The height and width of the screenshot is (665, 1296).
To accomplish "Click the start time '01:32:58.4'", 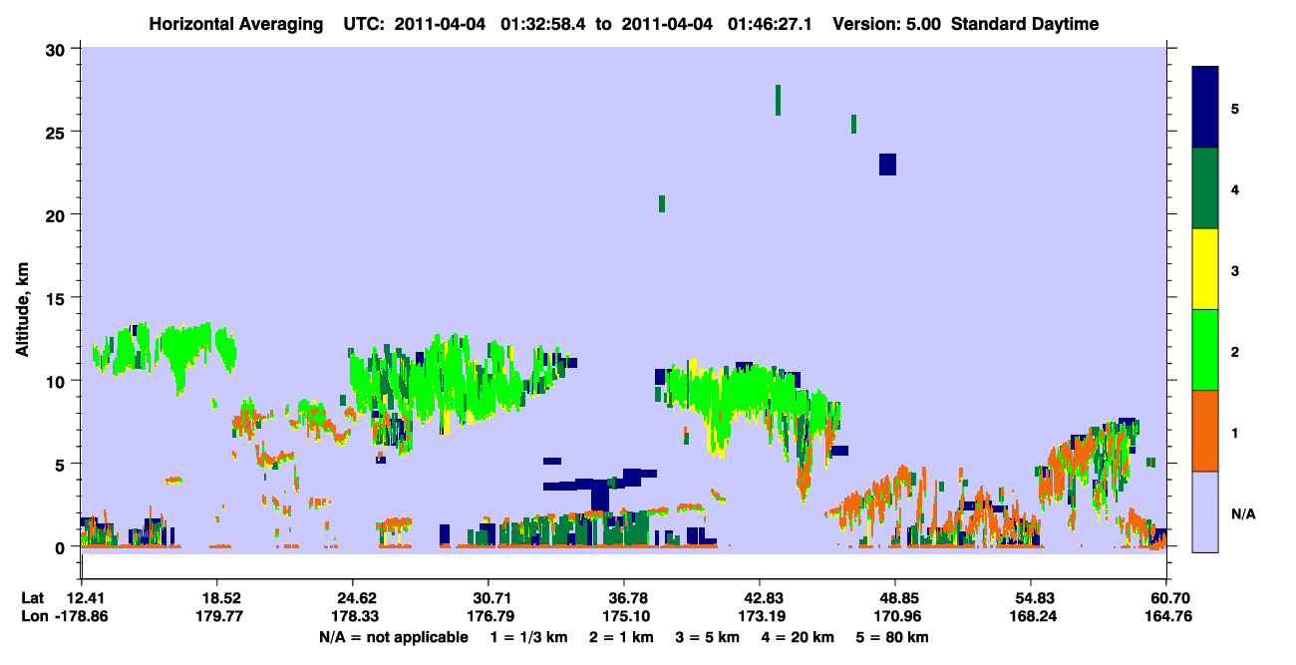I will tap(542, 24).
